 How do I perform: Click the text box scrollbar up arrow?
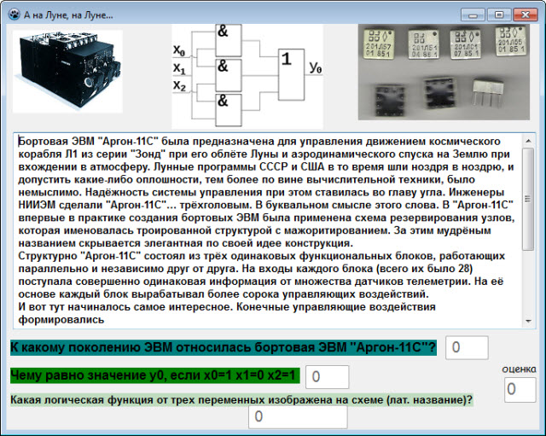click(527, 140)
